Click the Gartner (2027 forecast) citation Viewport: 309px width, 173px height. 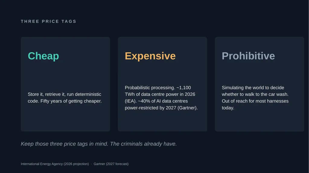coord(111,164)
